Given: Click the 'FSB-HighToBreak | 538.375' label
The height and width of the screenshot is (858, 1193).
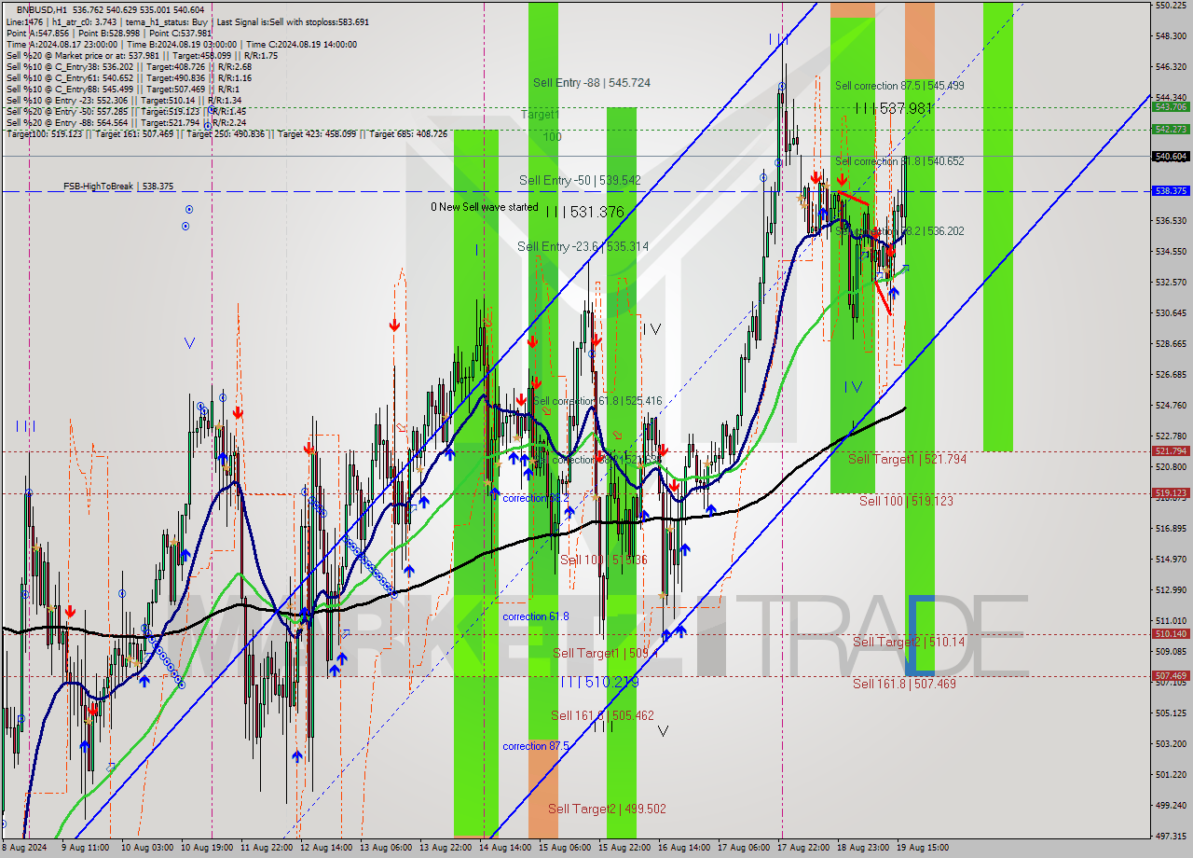Looking at the screenshot, I should 118,187.
